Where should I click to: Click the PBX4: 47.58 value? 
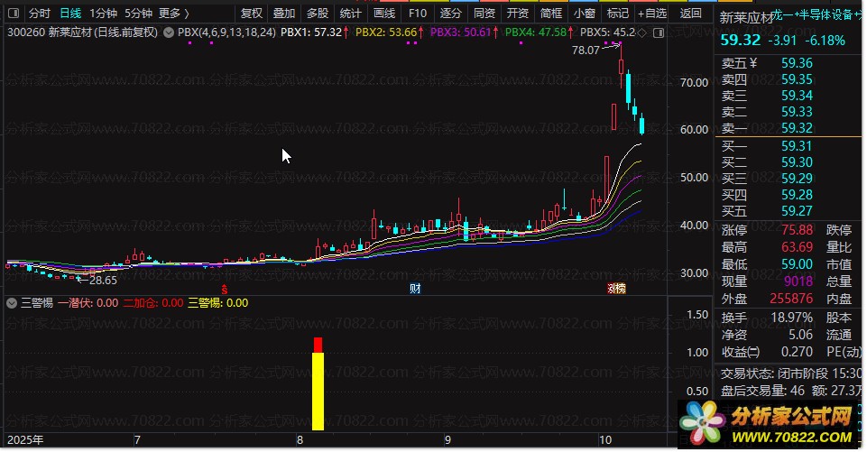[536, 32]
